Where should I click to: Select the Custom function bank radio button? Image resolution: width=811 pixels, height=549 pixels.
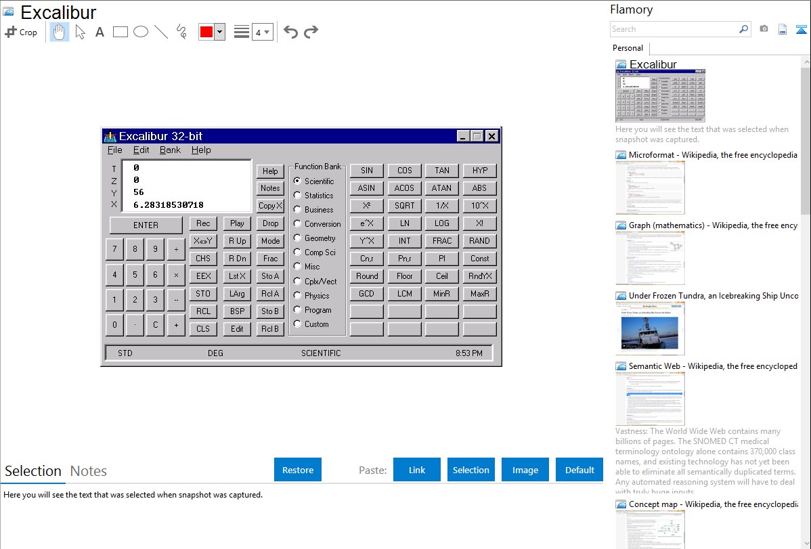[x=297, y=324]
